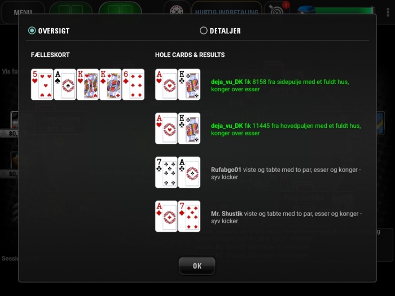Select the Detaljer radio button
Screen dimensions: 395x296
[x=204, y=30]
